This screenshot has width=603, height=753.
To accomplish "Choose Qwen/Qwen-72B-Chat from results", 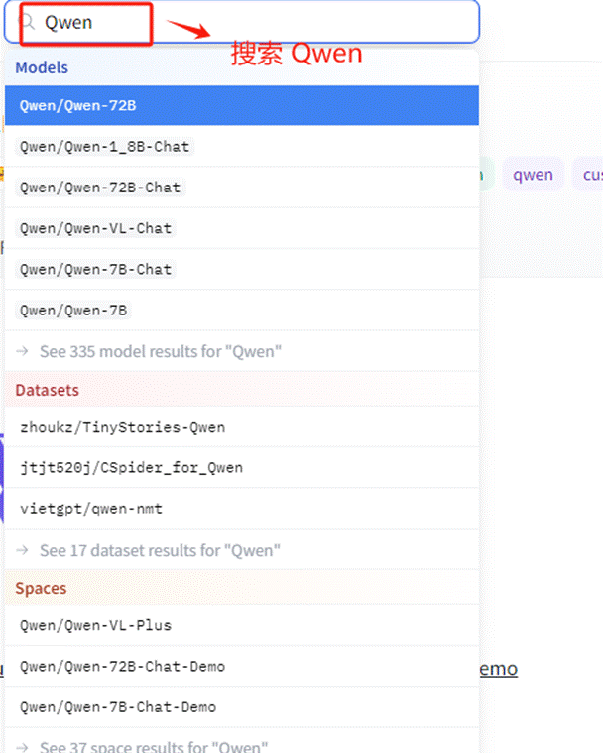I will click(101, 188).
